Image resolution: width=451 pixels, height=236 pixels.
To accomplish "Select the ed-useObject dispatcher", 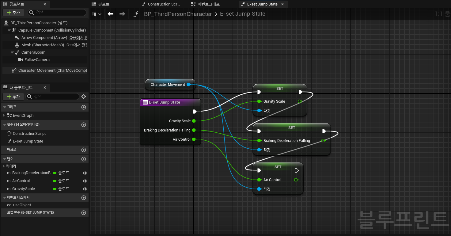I will [x=19, y=205].
